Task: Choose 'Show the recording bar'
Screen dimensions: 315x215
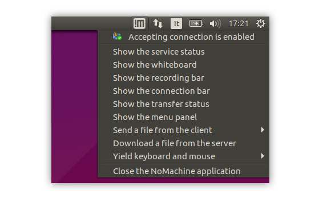Action: pyautogui.click(x=183, y=78)
